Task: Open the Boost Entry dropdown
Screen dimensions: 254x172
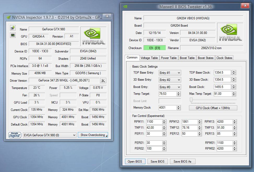Action: pos(170,87)
